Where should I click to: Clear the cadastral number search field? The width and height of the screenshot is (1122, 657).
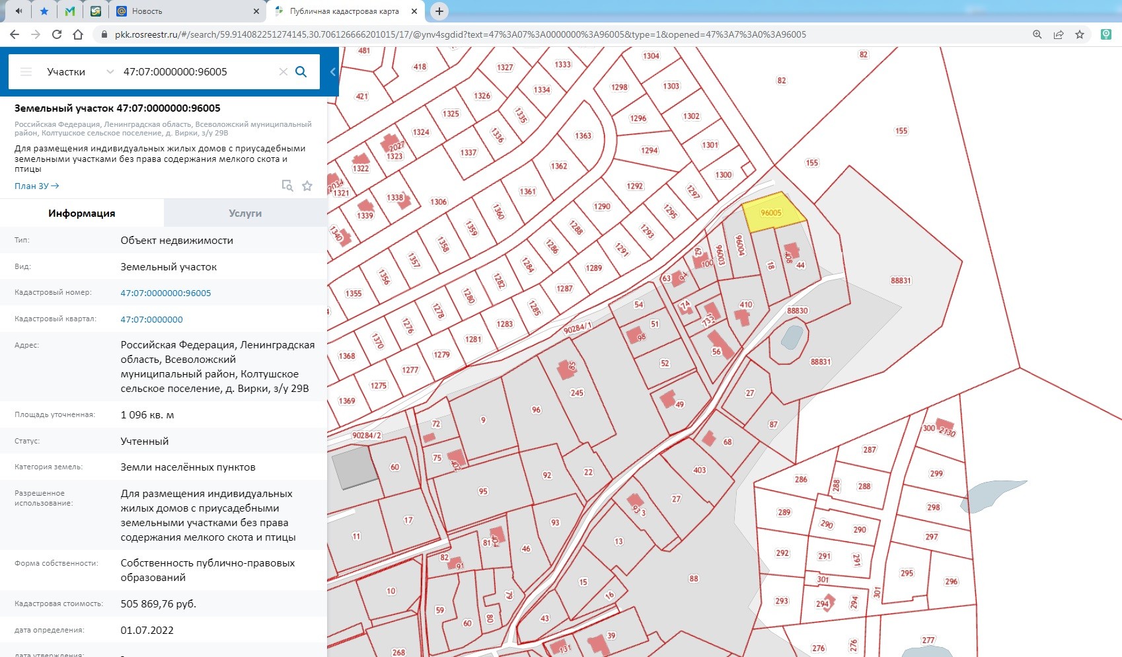[x=283, y=72]
